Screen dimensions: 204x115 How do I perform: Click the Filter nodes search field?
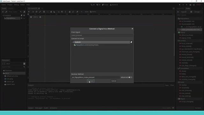point(14,12)
